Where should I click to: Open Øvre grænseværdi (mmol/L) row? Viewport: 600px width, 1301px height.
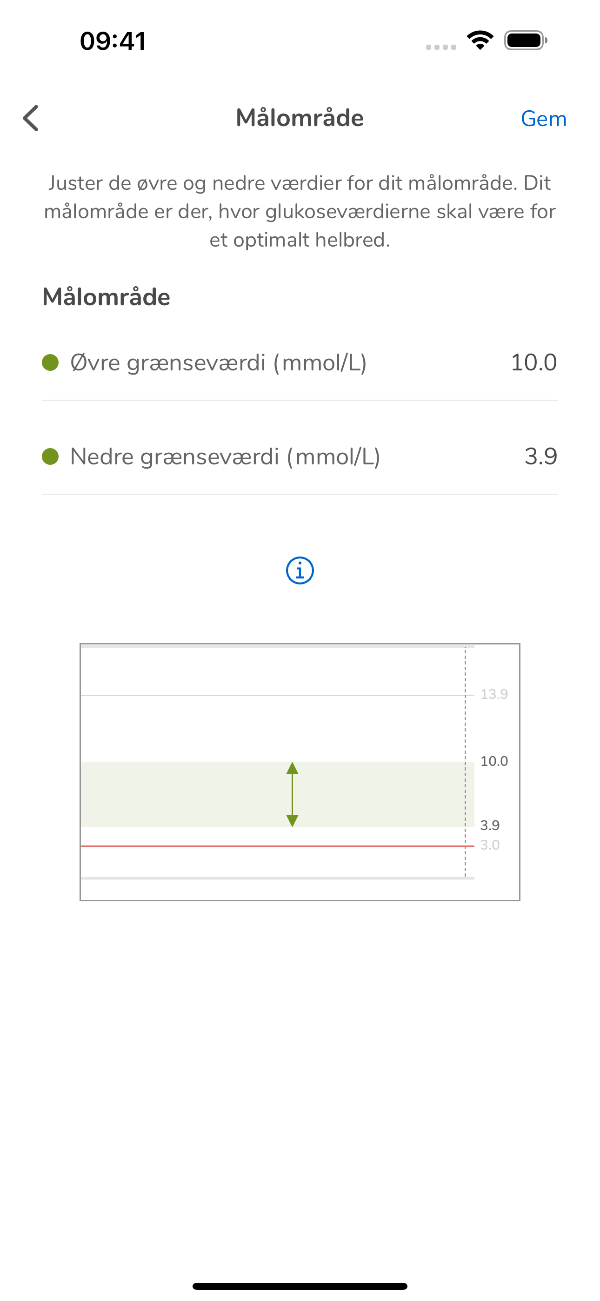tap(300, 362)
